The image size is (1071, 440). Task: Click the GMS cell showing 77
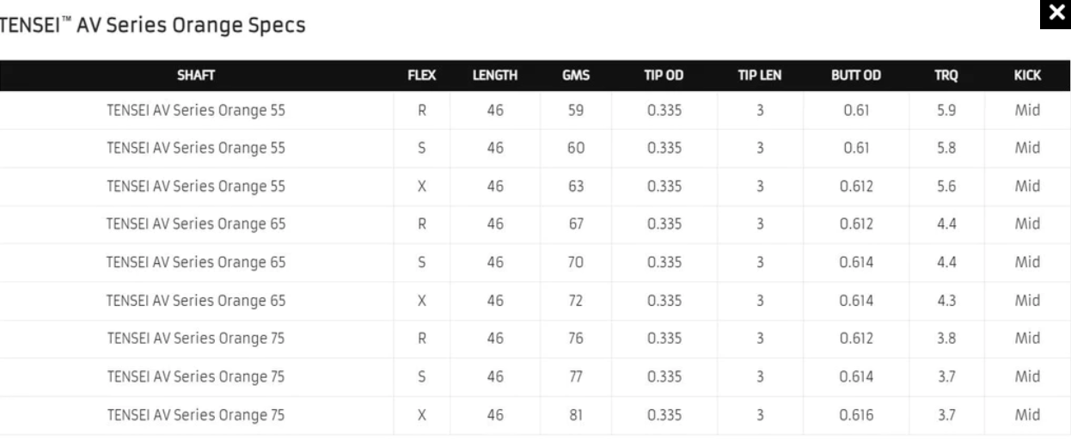[574, 377]
